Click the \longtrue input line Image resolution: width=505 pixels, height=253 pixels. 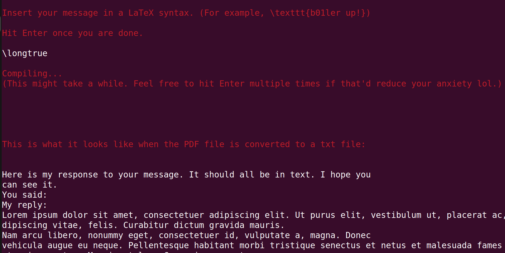click(x=25, y=53)
